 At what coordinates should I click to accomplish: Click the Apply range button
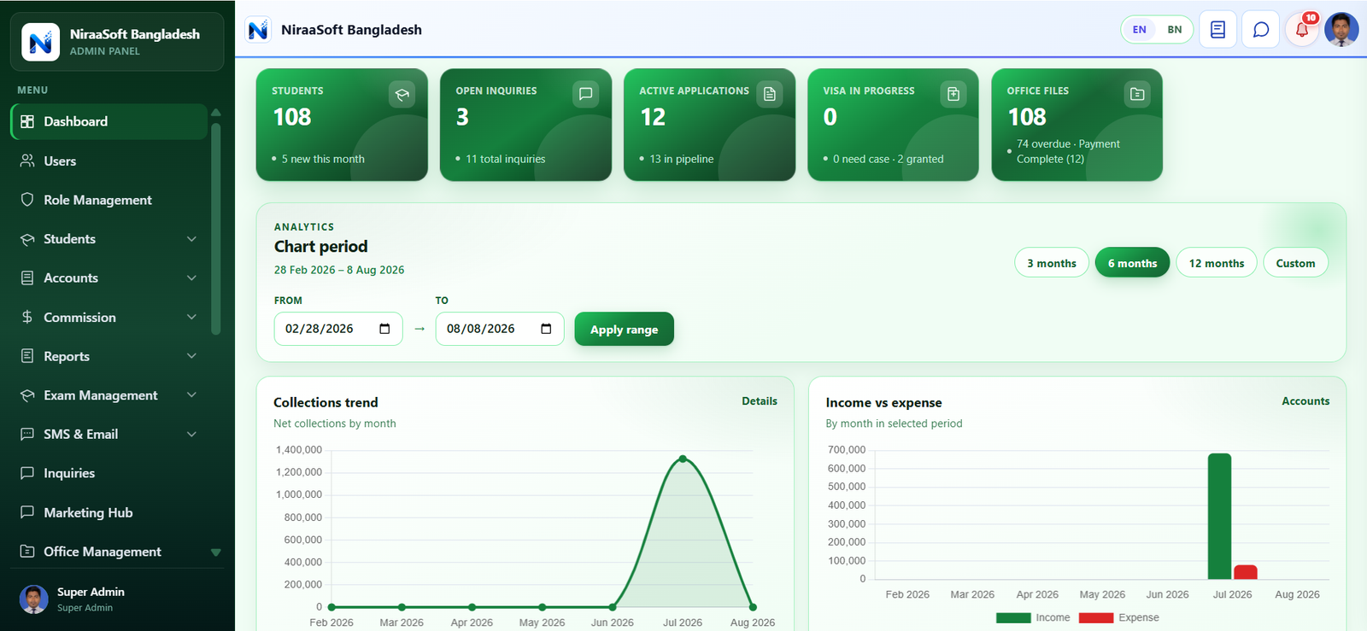pyautogui.click(x=624, y=329)
